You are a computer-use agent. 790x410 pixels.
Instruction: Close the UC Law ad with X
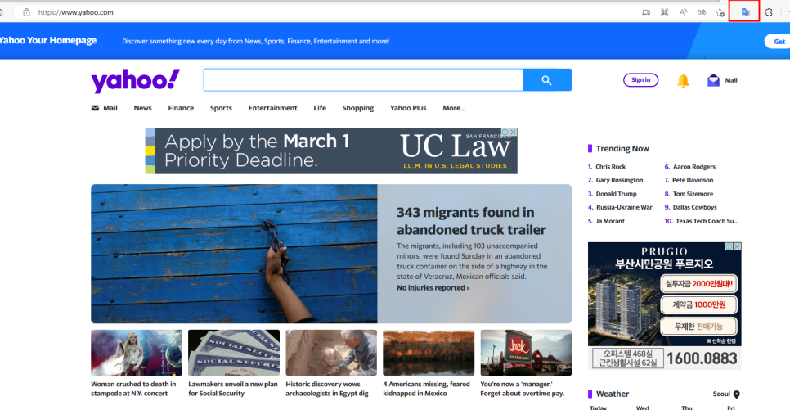click(x=513, y=132)
